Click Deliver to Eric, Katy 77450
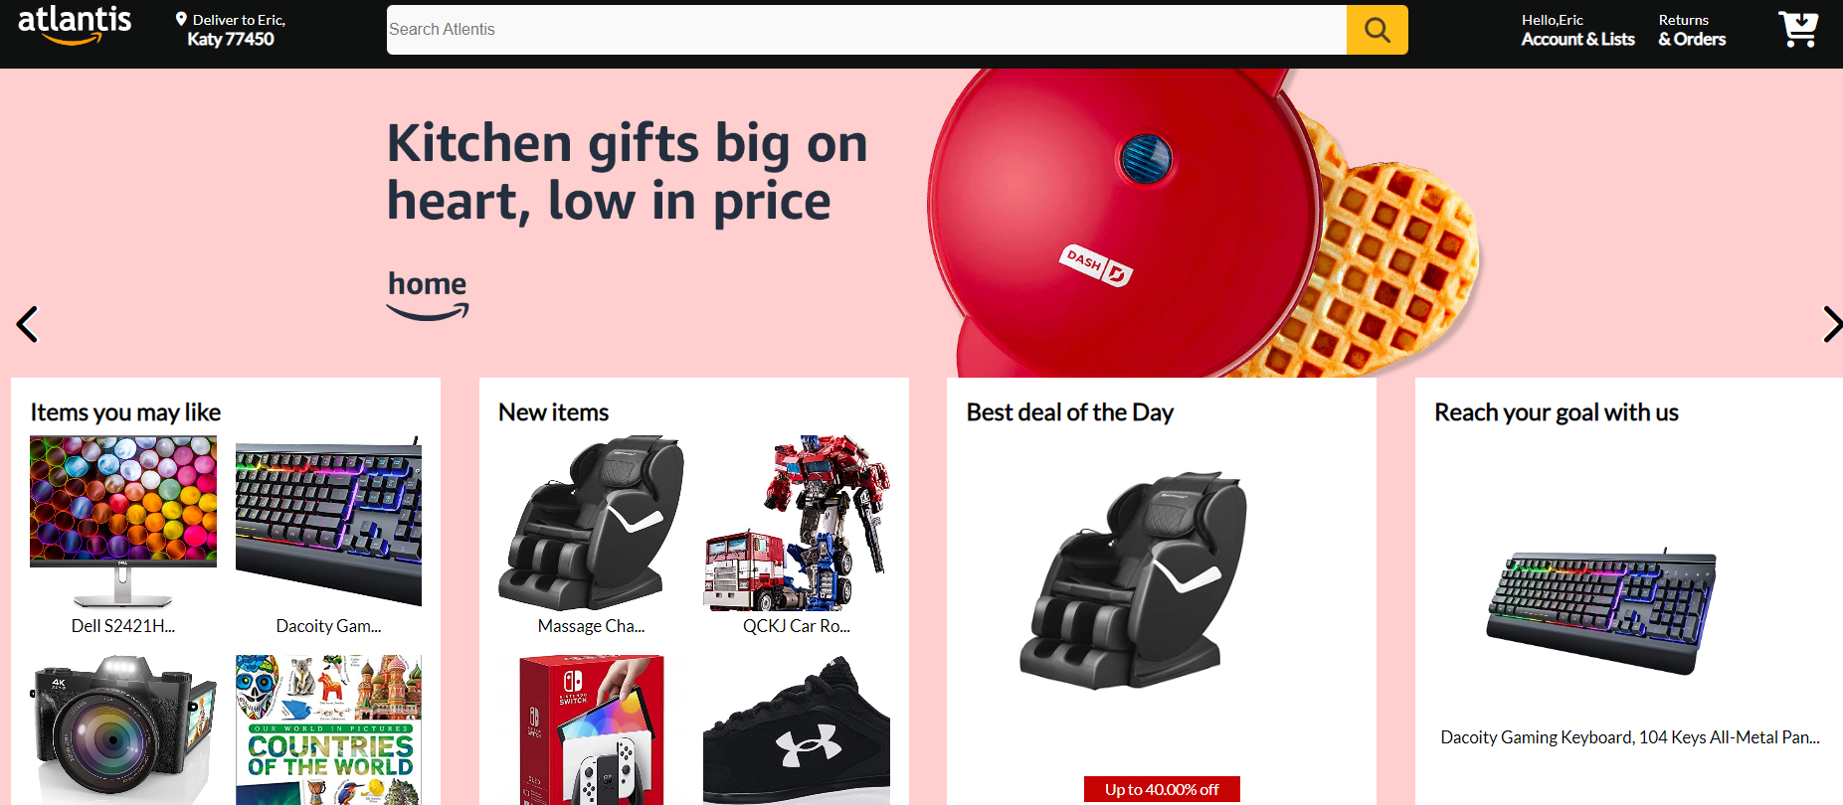 (231, 30)
